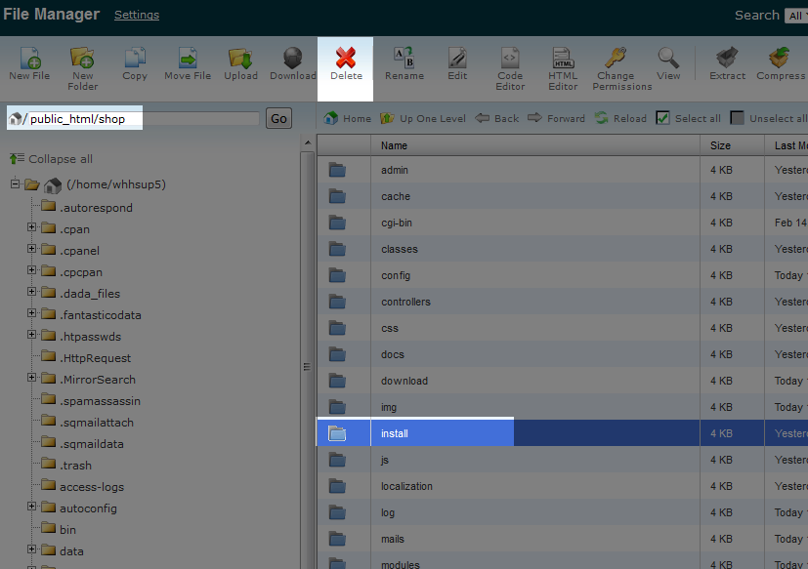Sort the file list by Size column
The image size is (808, 569).
[720, 145]
